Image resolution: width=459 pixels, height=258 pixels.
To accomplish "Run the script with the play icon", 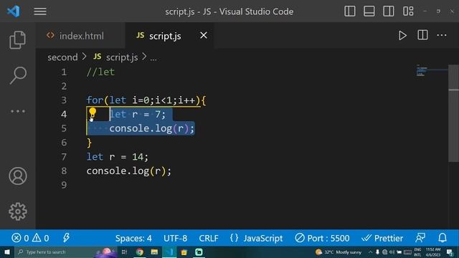I will pyautogui.click(x=402, y=36).
